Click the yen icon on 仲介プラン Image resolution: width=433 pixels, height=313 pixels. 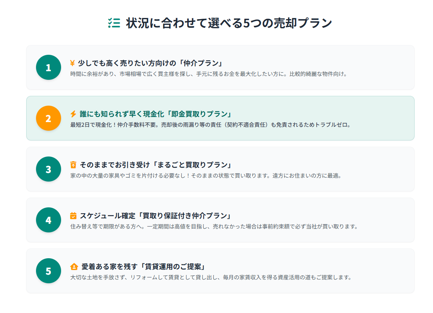point(72,63)
